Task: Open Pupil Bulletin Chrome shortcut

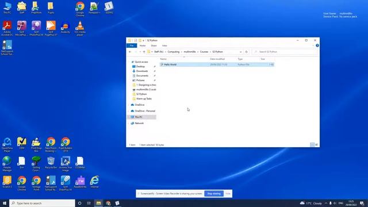Action: [66, 145]
